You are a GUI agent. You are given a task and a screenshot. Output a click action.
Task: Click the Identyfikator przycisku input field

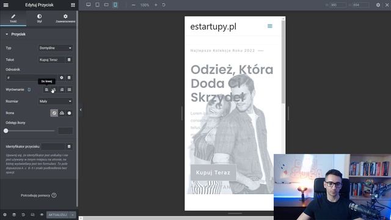pos(53,147)
